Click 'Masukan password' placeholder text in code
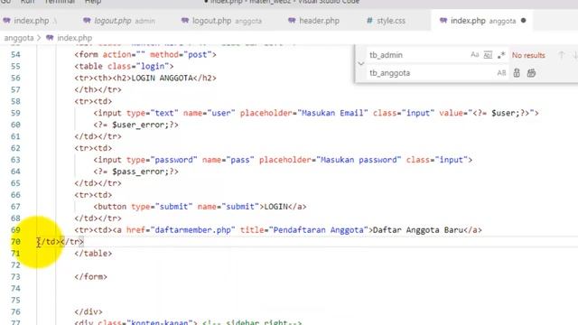Image resolution: width=578 pixels, height=325 pixels. point(359,160)
